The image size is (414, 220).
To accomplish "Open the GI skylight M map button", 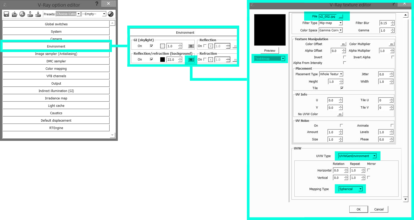I will pyautogui.click(x=191, y=46).
